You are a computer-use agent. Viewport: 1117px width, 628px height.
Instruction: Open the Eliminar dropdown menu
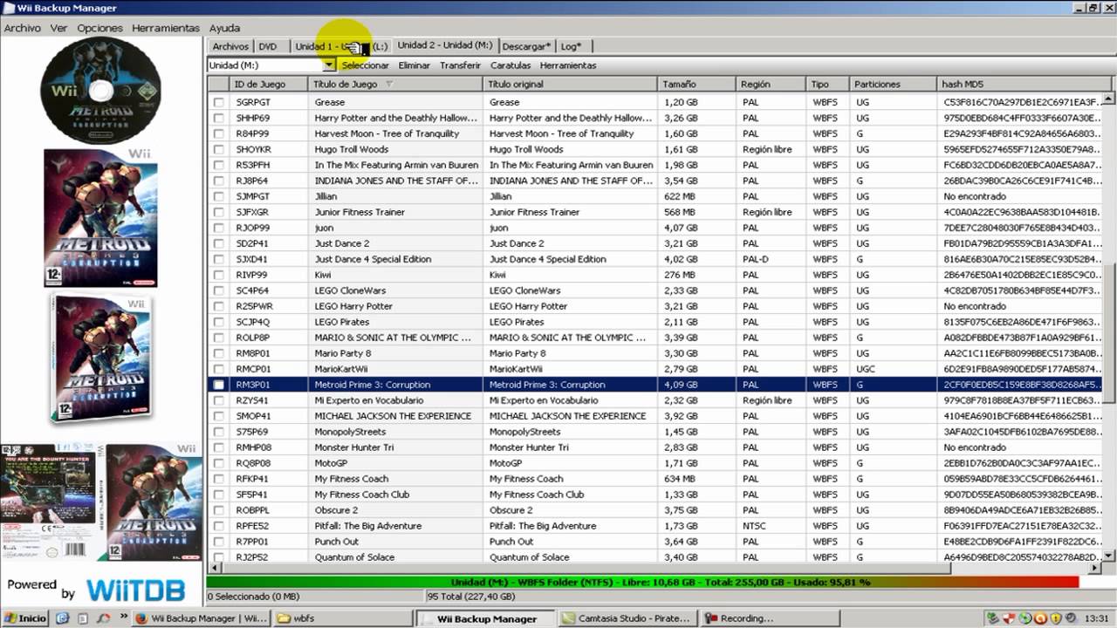point(414,65)
